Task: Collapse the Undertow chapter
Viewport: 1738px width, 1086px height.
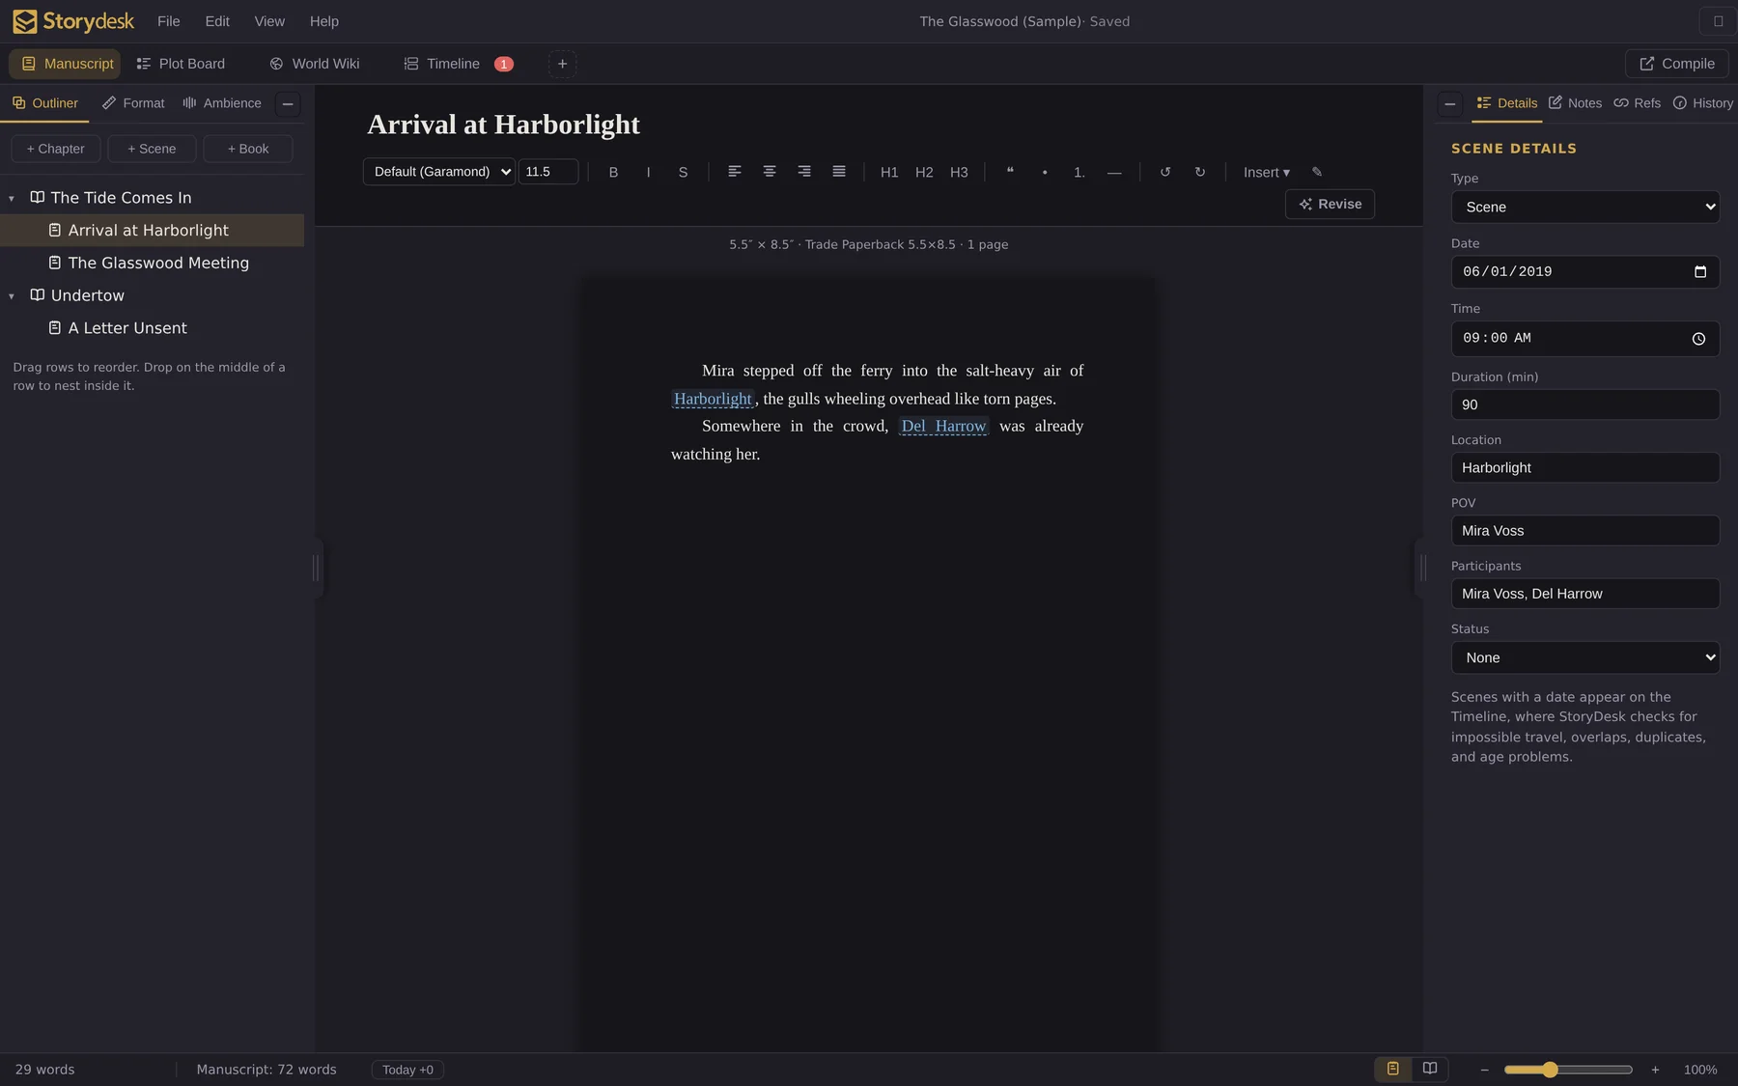Action: (12, 295)
